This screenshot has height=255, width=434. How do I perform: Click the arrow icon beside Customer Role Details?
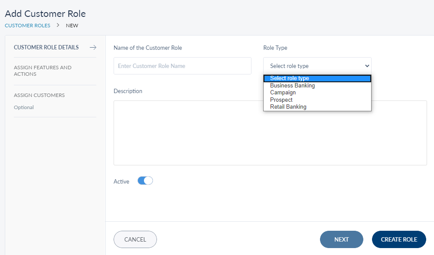point(93,48)
